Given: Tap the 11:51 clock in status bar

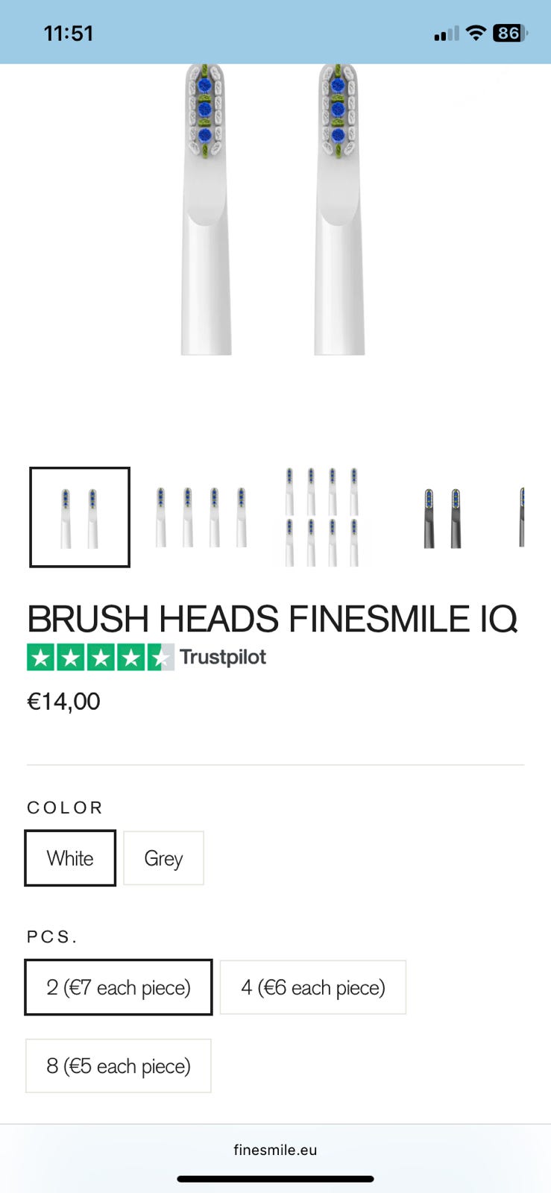Looking at the screenshot, I should 69,34.
